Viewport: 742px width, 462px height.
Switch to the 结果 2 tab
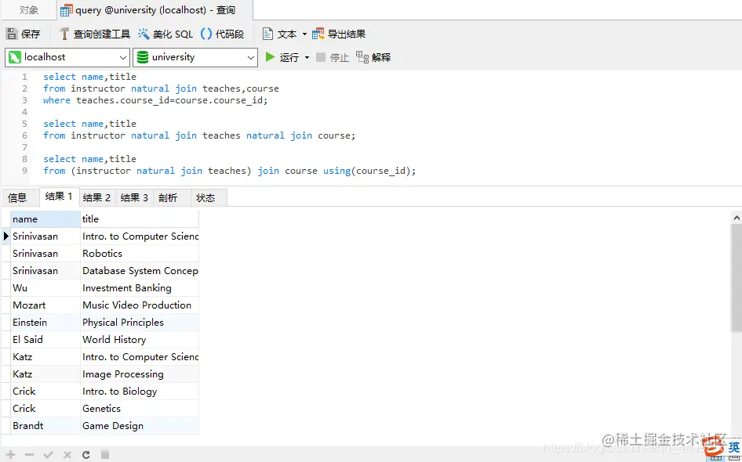point(96,197)
